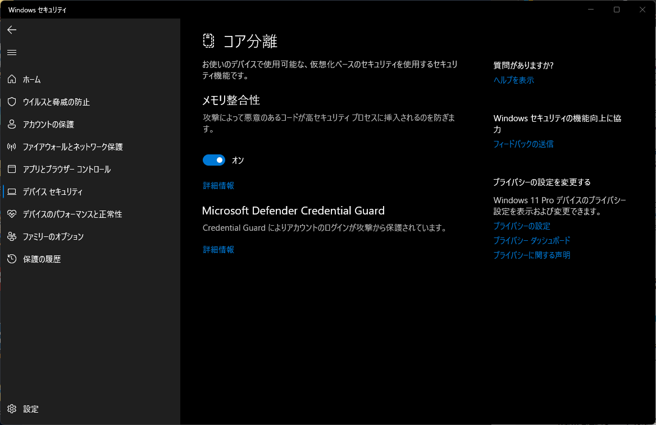Turn off the メモリ整合性 toggle
The height and width of the screenshot is (425, 656).
(x=214, y=160)
